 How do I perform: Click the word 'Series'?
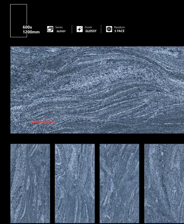pos(59,27)
